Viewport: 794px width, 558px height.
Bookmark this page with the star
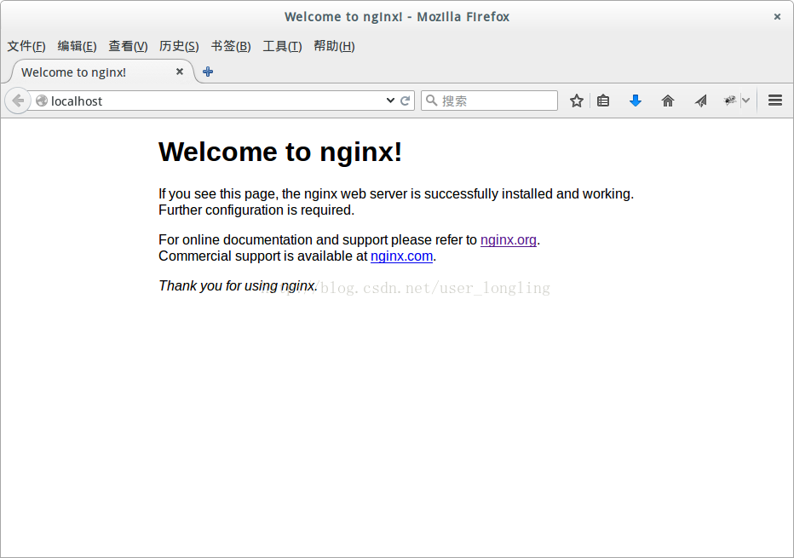[576, 101]
